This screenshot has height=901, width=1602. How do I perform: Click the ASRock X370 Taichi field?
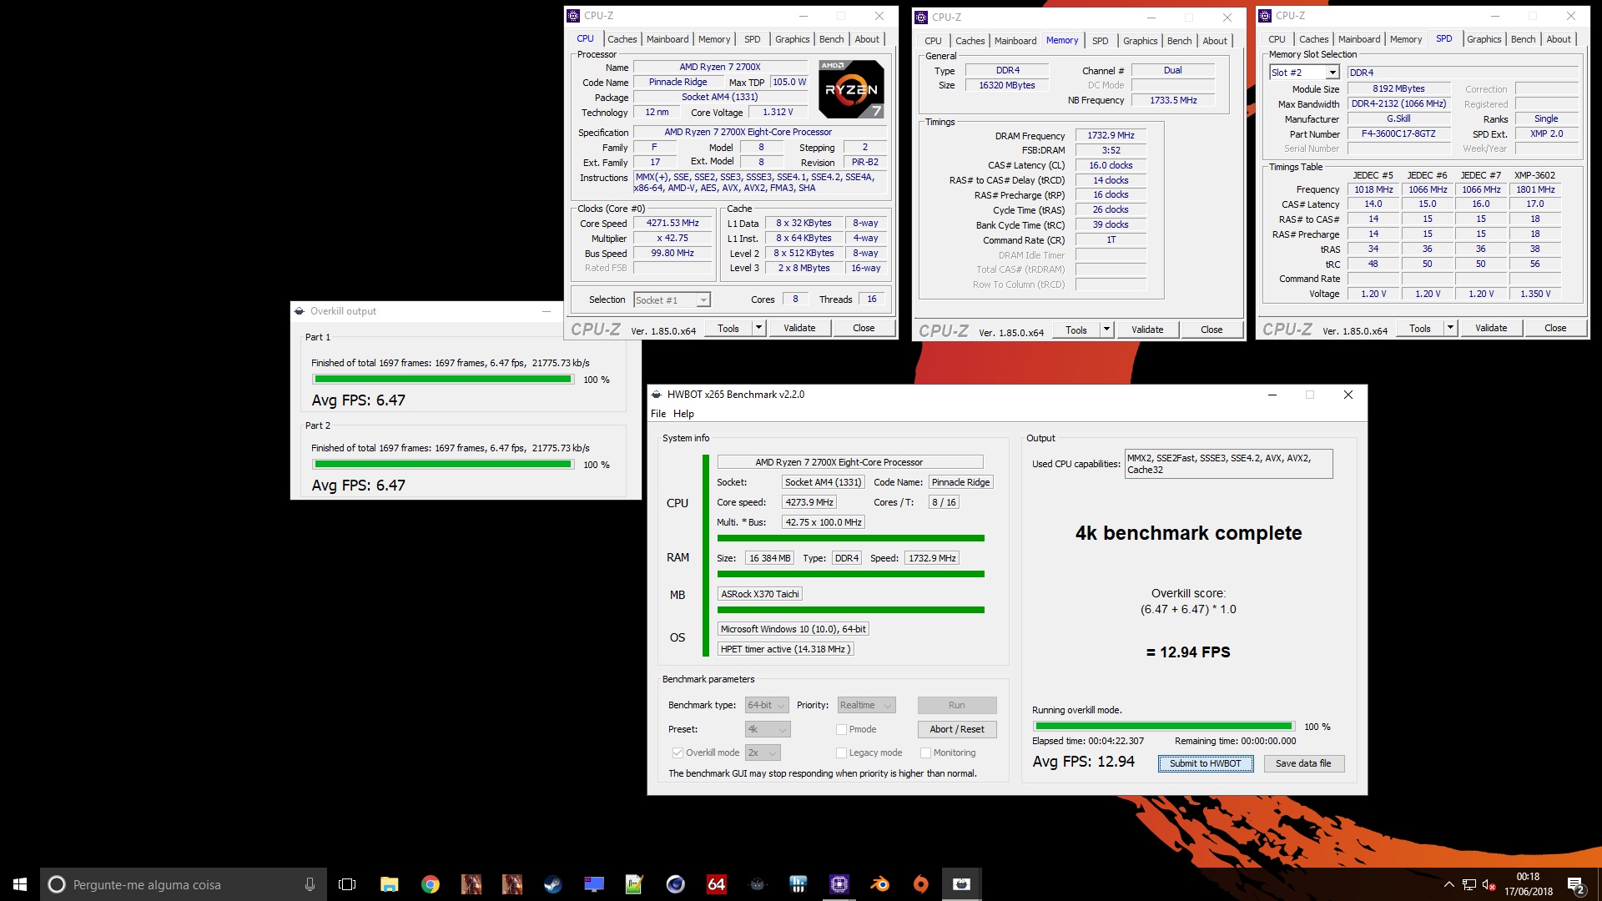[760, 594]
